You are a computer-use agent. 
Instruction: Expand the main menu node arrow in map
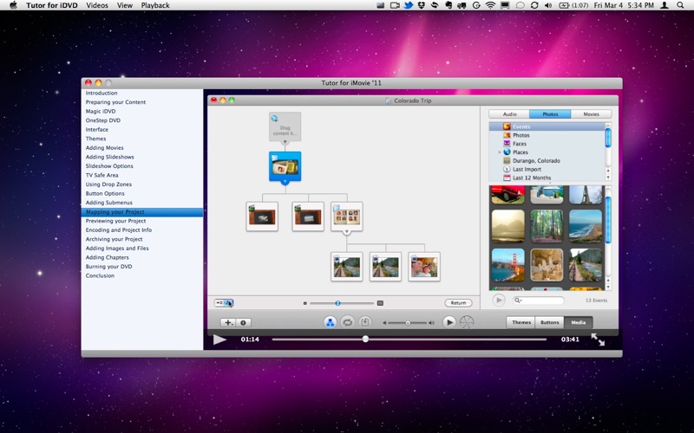(285, 182)
